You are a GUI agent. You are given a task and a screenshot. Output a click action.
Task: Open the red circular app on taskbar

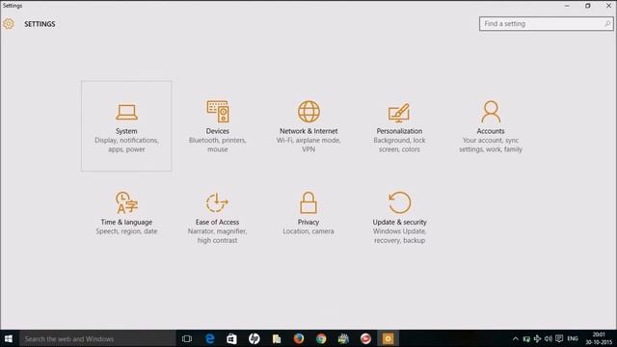[x=365, y=338]
